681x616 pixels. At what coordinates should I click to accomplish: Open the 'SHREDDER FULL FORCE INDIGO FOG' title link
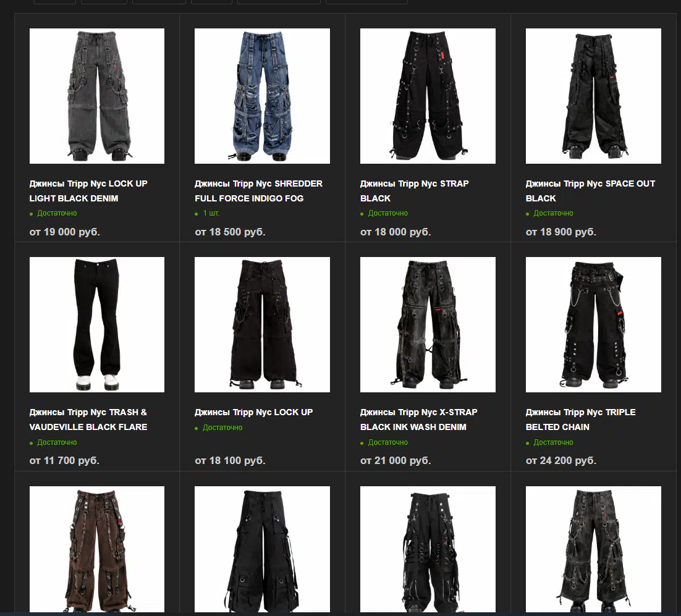(259, 191)
